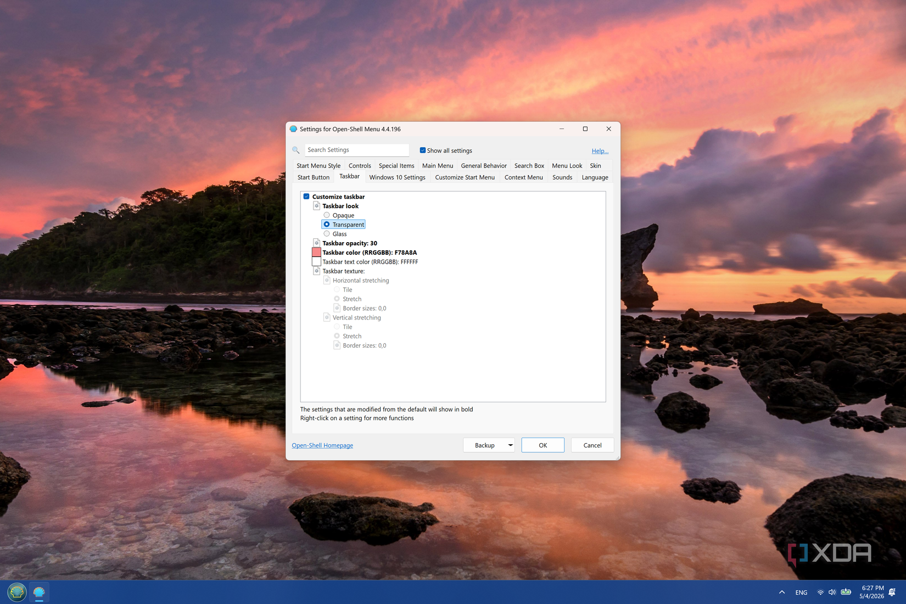Click the Open-Shell app icon on taskbar
Viewport: 906px width, 604px height.
(x=39, y=592)
